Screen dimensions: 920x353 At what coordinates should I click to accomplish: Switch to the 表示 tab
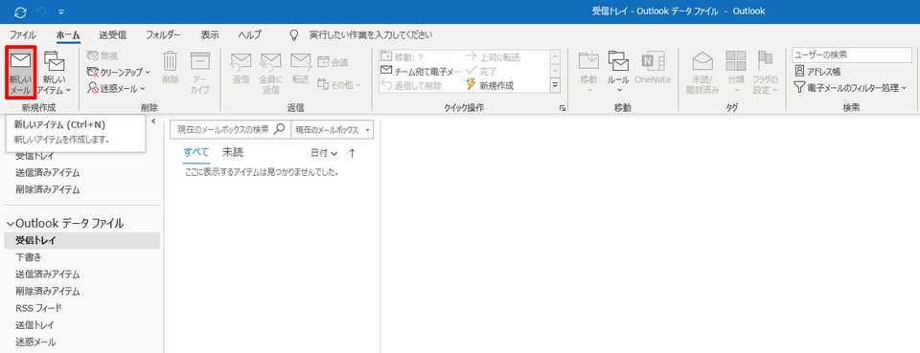click(210, 34)
